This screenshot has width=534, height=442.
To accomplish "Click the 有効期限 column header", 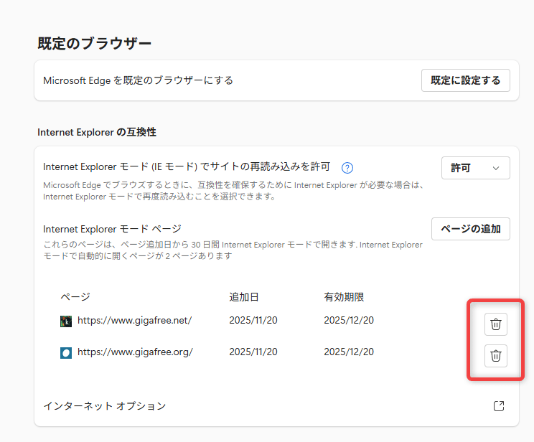I will 345,297.
